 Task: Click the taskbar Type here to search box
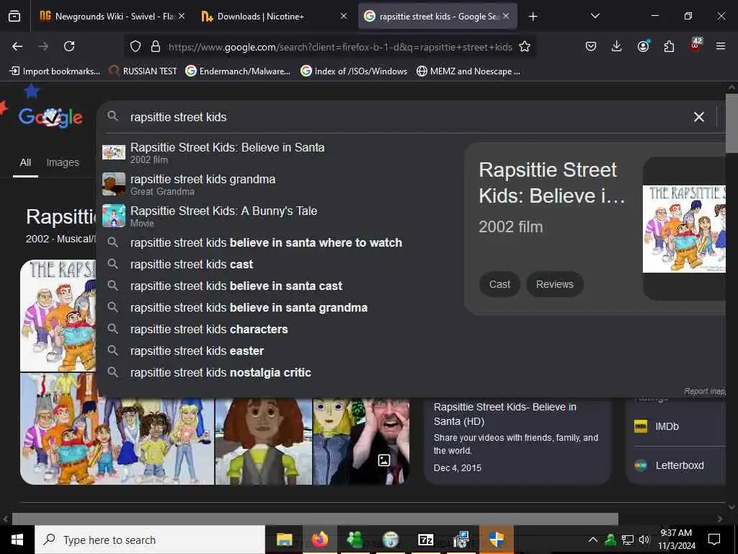pyautogui.click(x=150, y=540)
